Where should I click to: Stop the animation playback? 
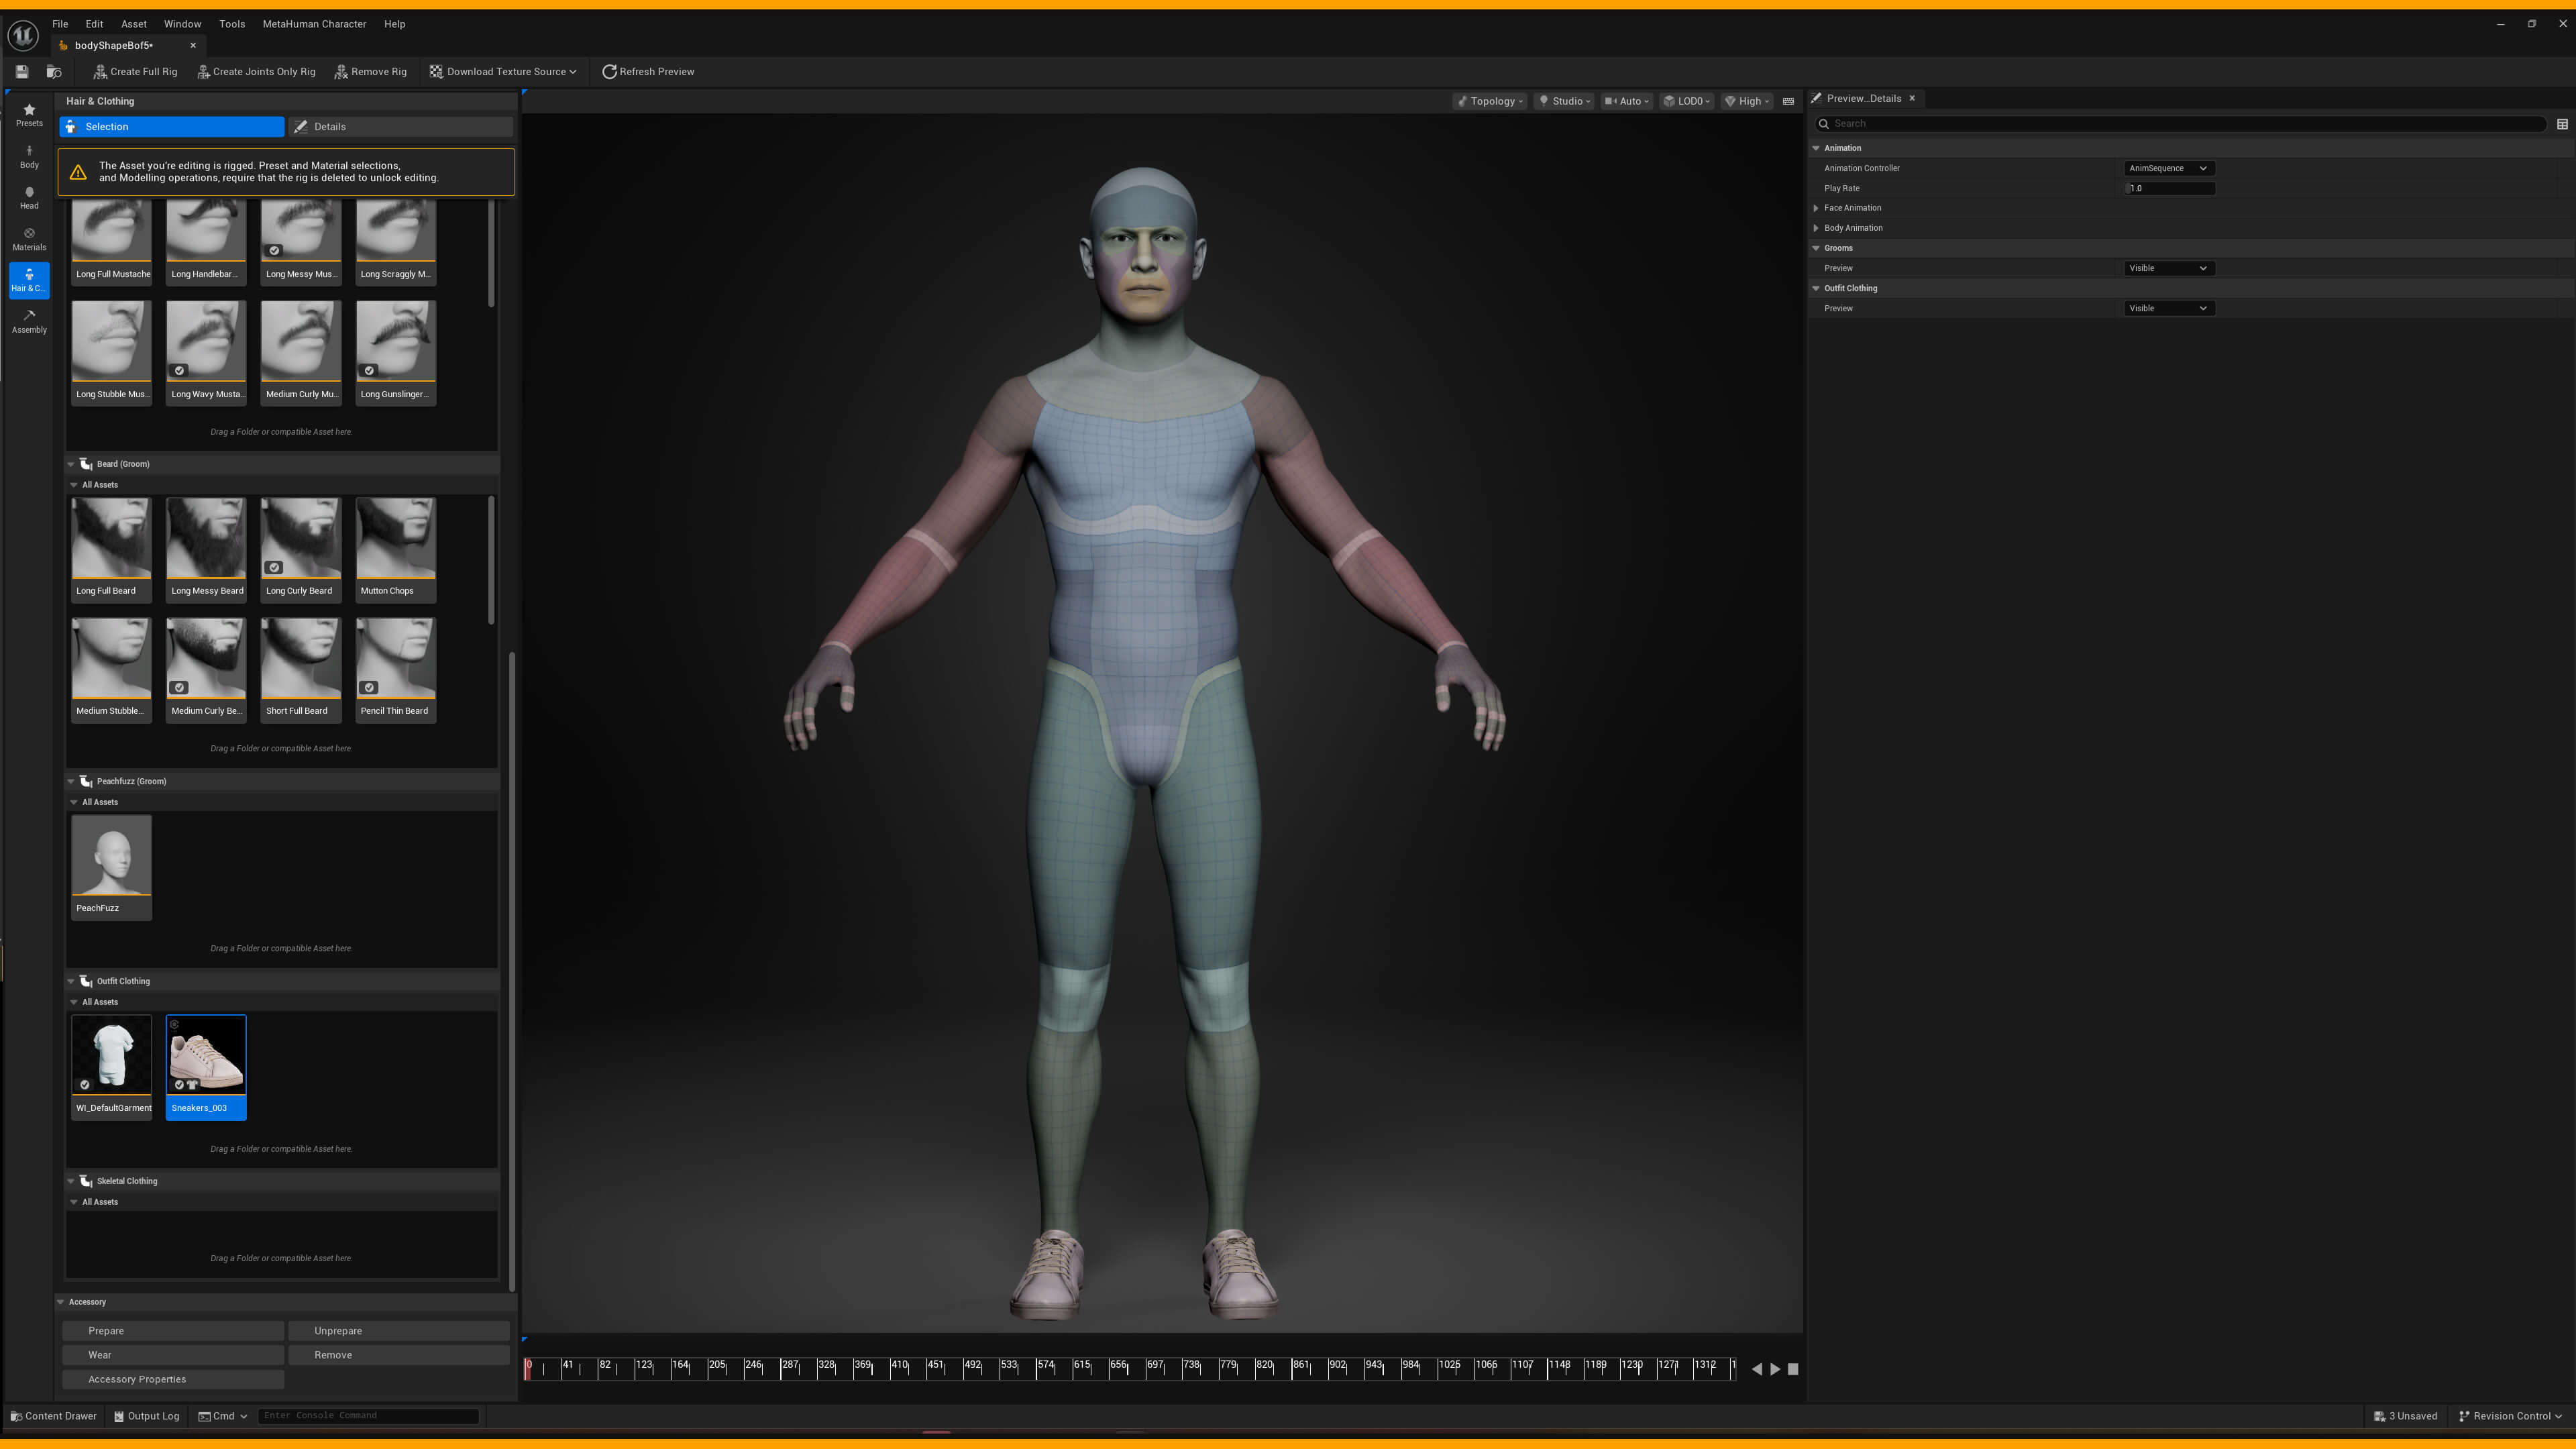(x=1793, y=1369)
